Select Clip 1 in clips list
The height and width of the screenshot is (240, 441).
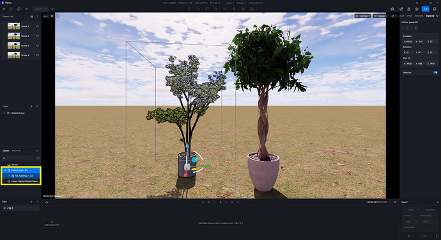point(20,208)
